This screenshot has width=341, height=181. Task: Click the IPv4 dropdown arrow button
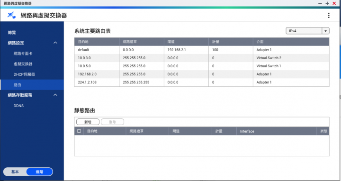(325, 31)
